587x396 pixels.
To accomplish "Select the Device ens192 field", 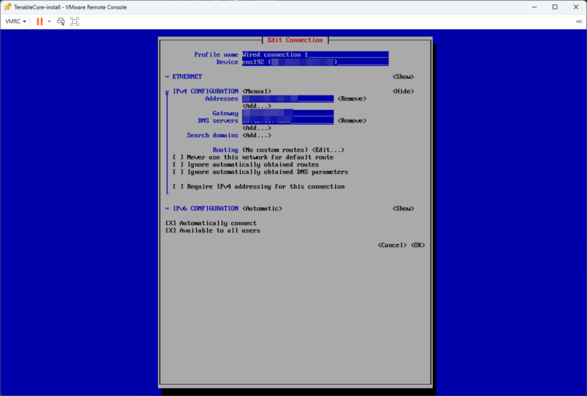I will 316,62.
